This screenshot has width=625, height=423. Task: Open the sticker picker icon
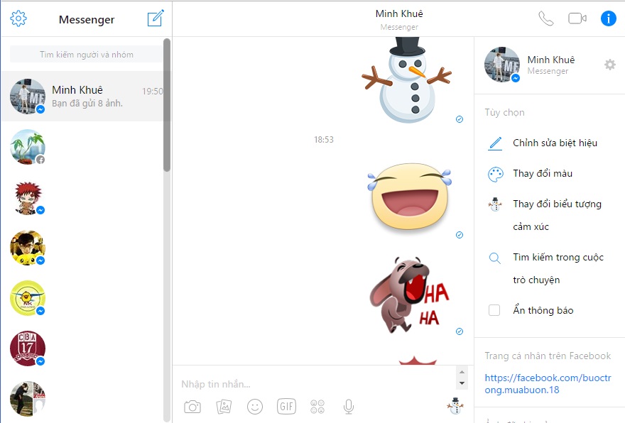pyautogui.click(x=317, y=406)
